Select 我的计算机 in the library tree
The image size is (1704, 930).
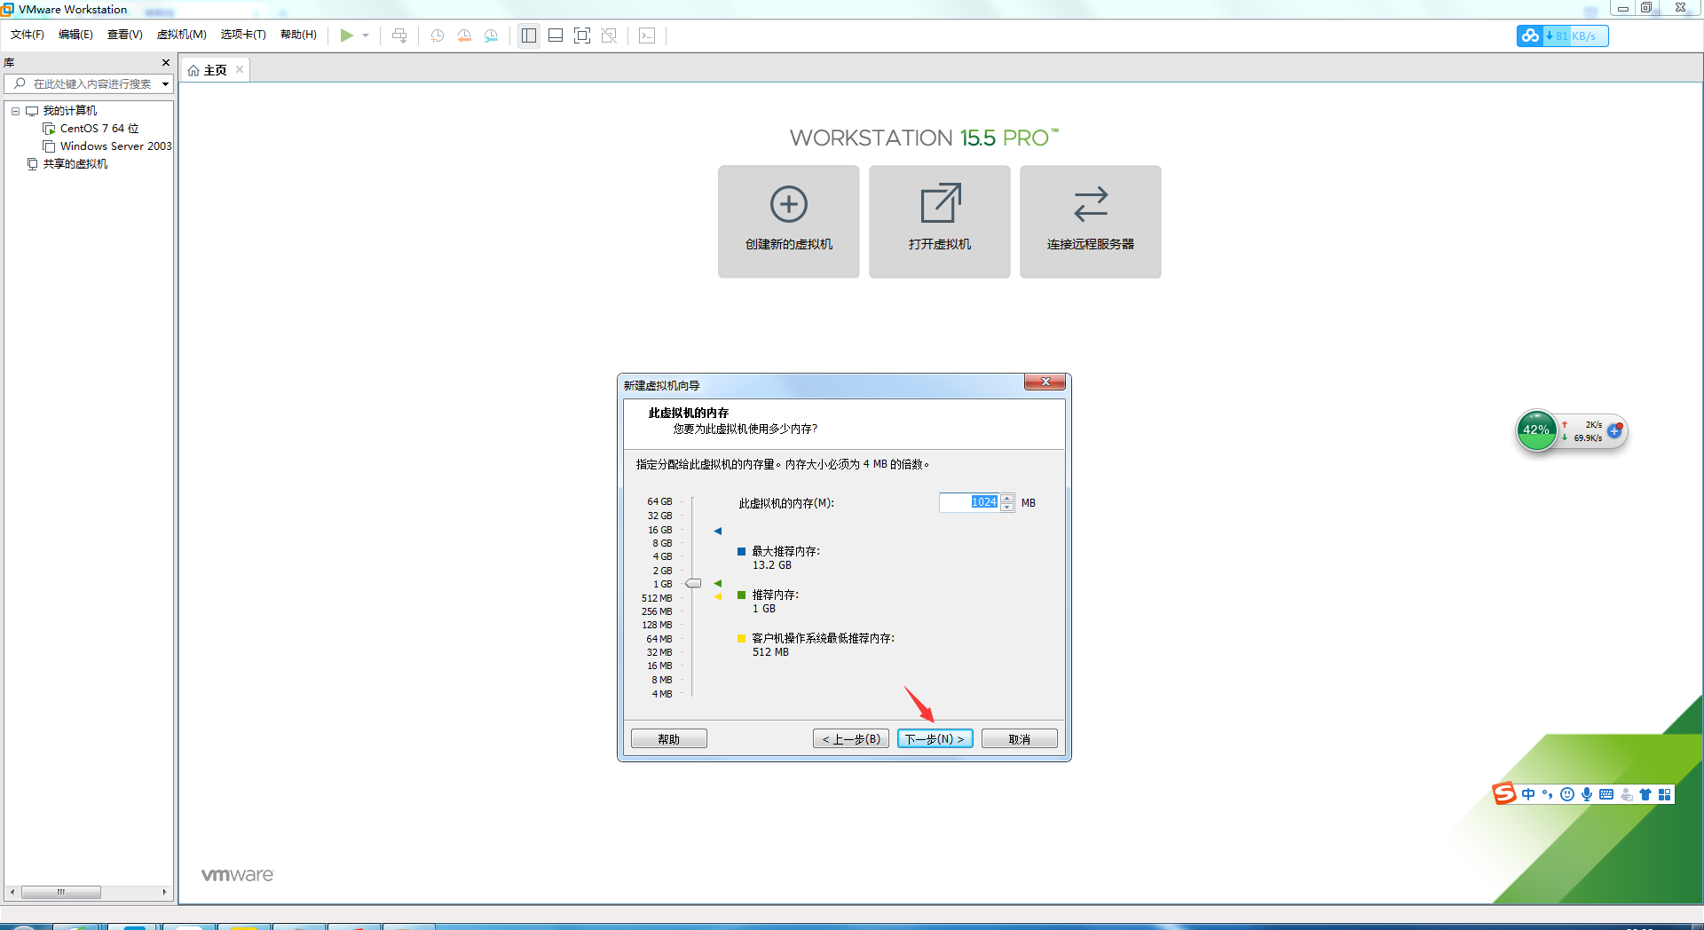tap(70, 111)
